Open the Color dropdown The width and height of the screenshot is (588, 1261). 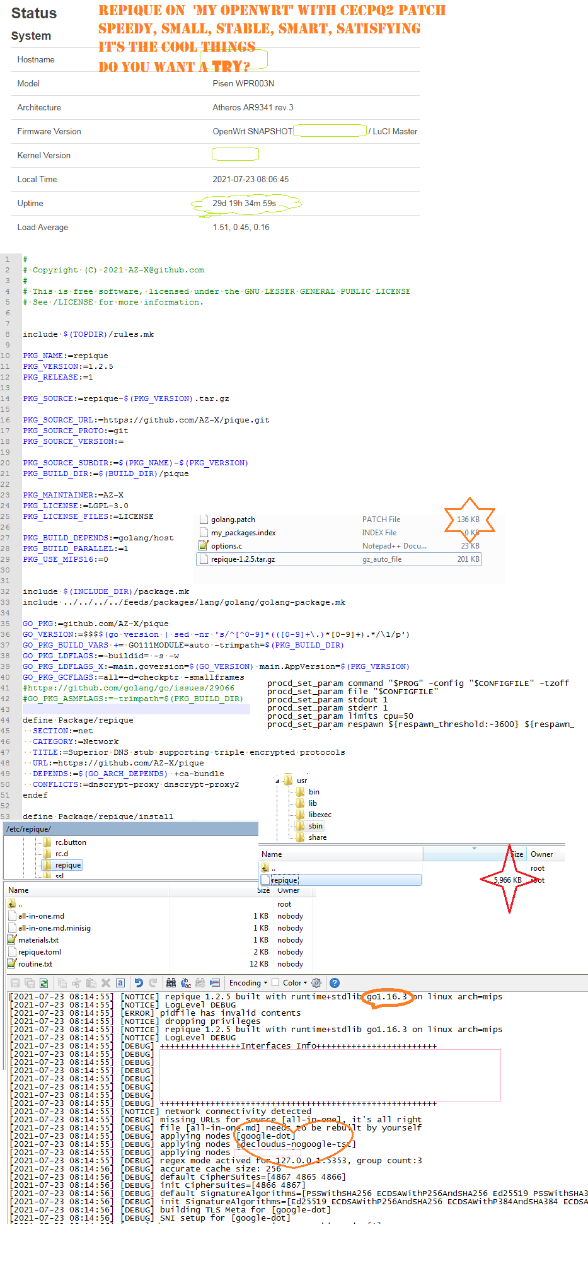click(x=295, y=982)
